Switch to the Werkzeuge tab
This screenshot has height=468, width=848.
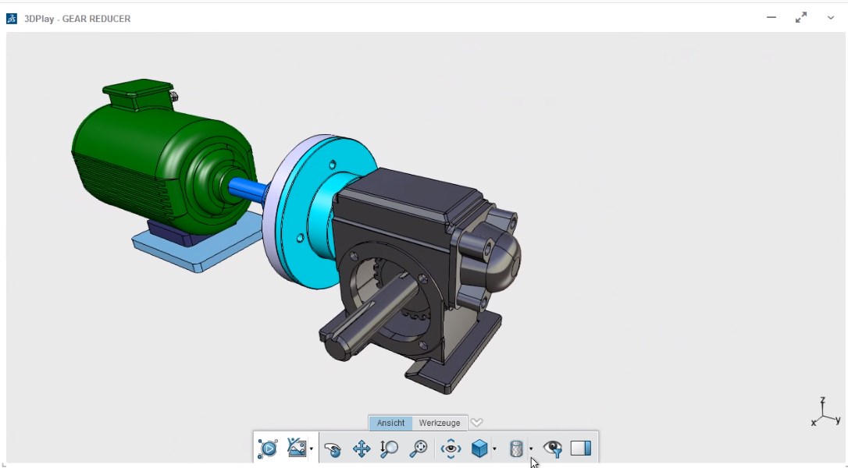point(439,423)
